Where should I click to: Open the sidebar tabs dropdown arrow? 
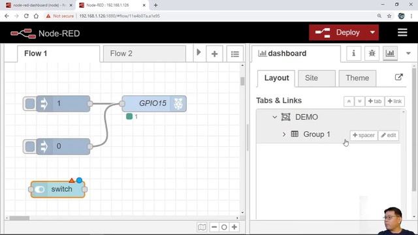[x=408, y=54]
